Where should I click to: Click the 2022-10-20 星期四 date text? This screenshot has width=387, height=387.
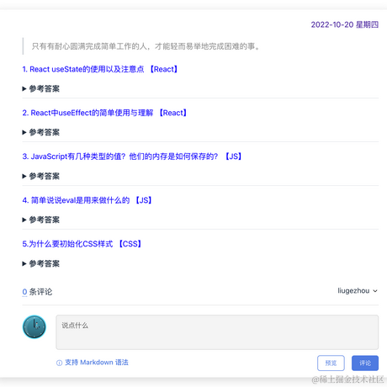345,24
